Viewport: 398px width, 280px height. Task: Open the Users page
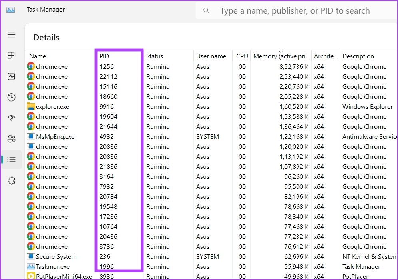tap(12, 138)
